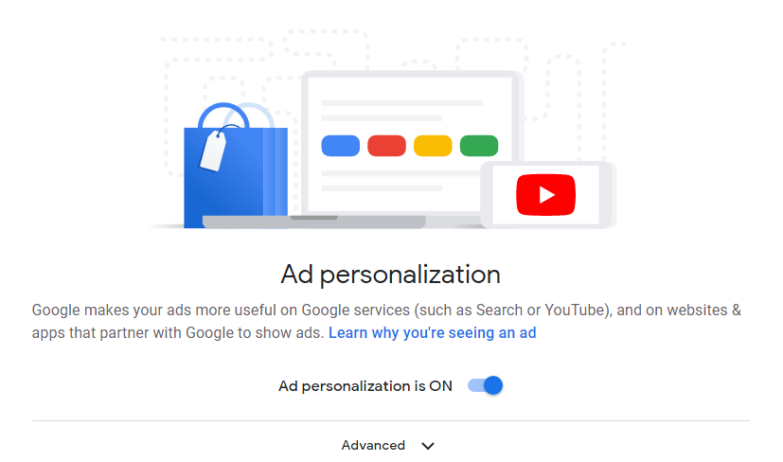
Task: Click the red pill in laptop illustration
Action: [386, 146]
